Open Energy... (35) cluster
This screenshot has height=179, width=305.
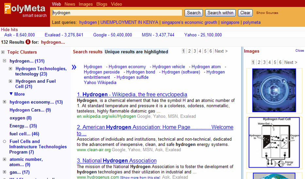point(23,126)
